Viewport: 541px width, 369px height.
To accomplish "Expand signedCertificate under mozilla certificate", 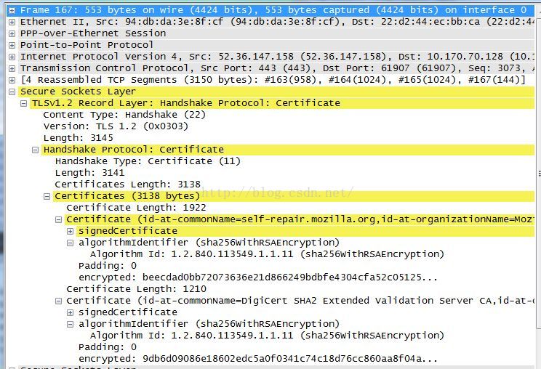I will coord(70,231).
